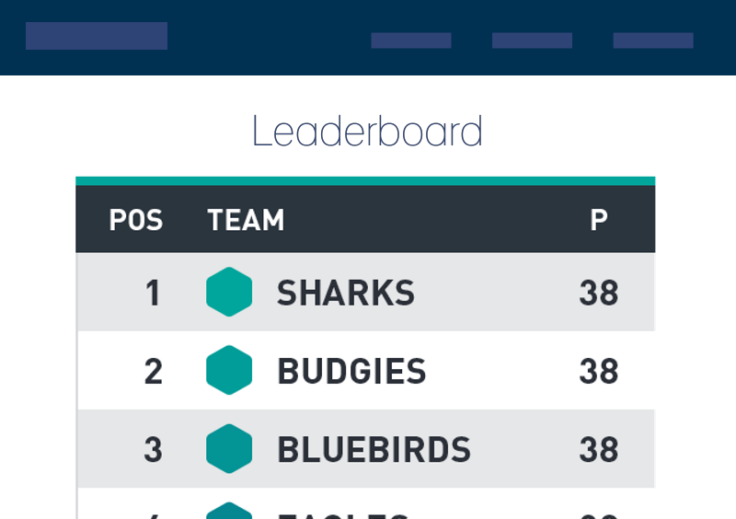Click the partially visible fourth team hexagon
This screenshot has width=736, height=519.
click(229, 511)
